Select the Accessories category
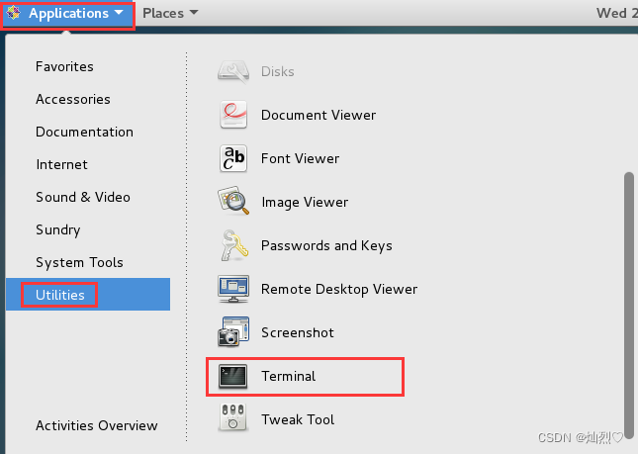This screenshot has width=638, height=454. 73,99
